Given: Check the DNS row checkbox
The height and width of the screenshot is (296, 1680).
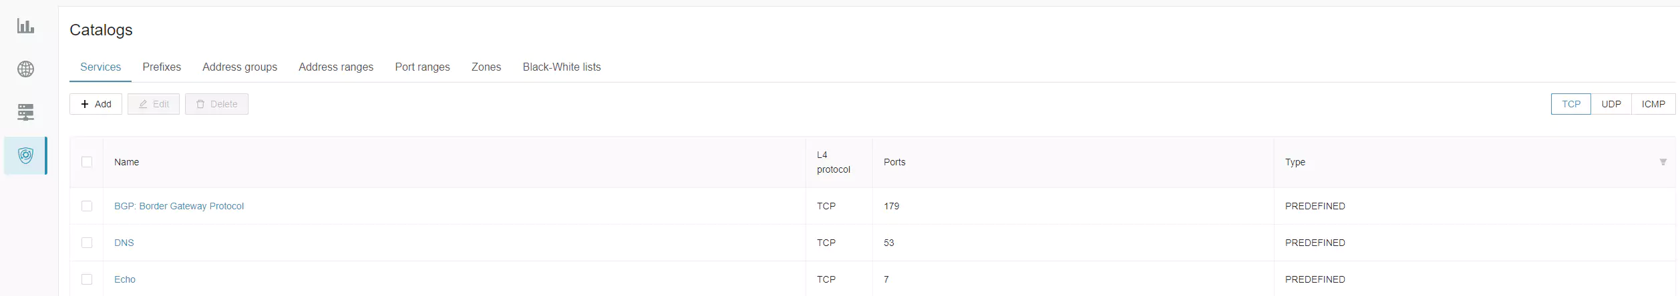Looking at the screenshot, I should tap(87, 243).
